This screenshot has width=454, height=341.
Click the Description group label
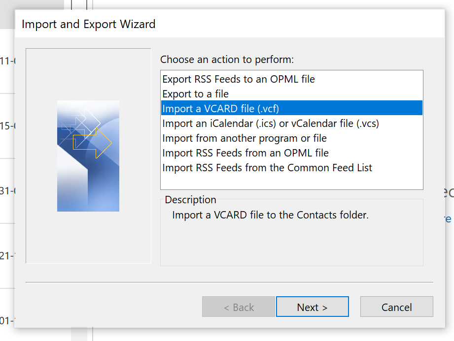(190, 200)
